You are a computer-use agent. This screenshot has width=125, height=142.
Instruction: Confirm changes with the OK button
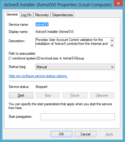tap(61, 134)
